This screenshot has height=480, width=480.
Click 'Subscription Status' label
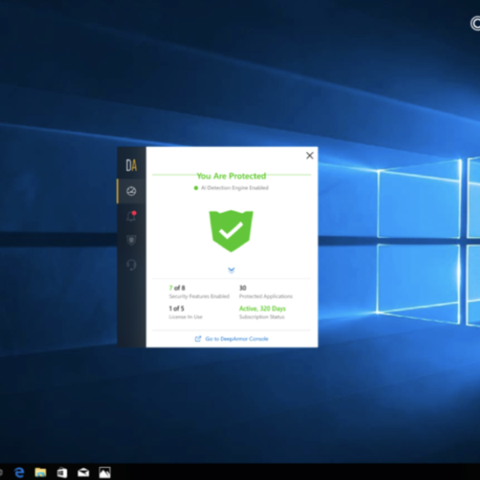tap(262, 317)
